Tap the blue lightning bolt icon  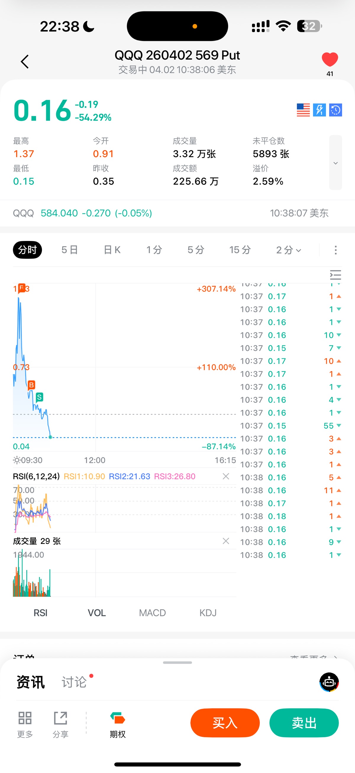(x=319, y=110)
